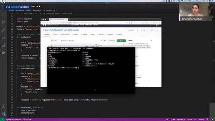Select Python 3.7.0 64-bit interpreter
The width and height of the screenshot is (215, 121).
[x=13, y=120]
